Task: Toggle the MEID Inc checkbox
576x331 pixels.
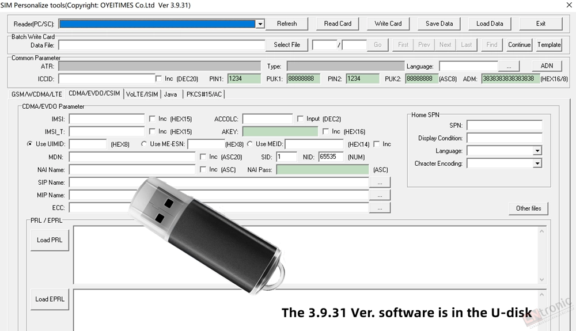Action: pos(377,144)
